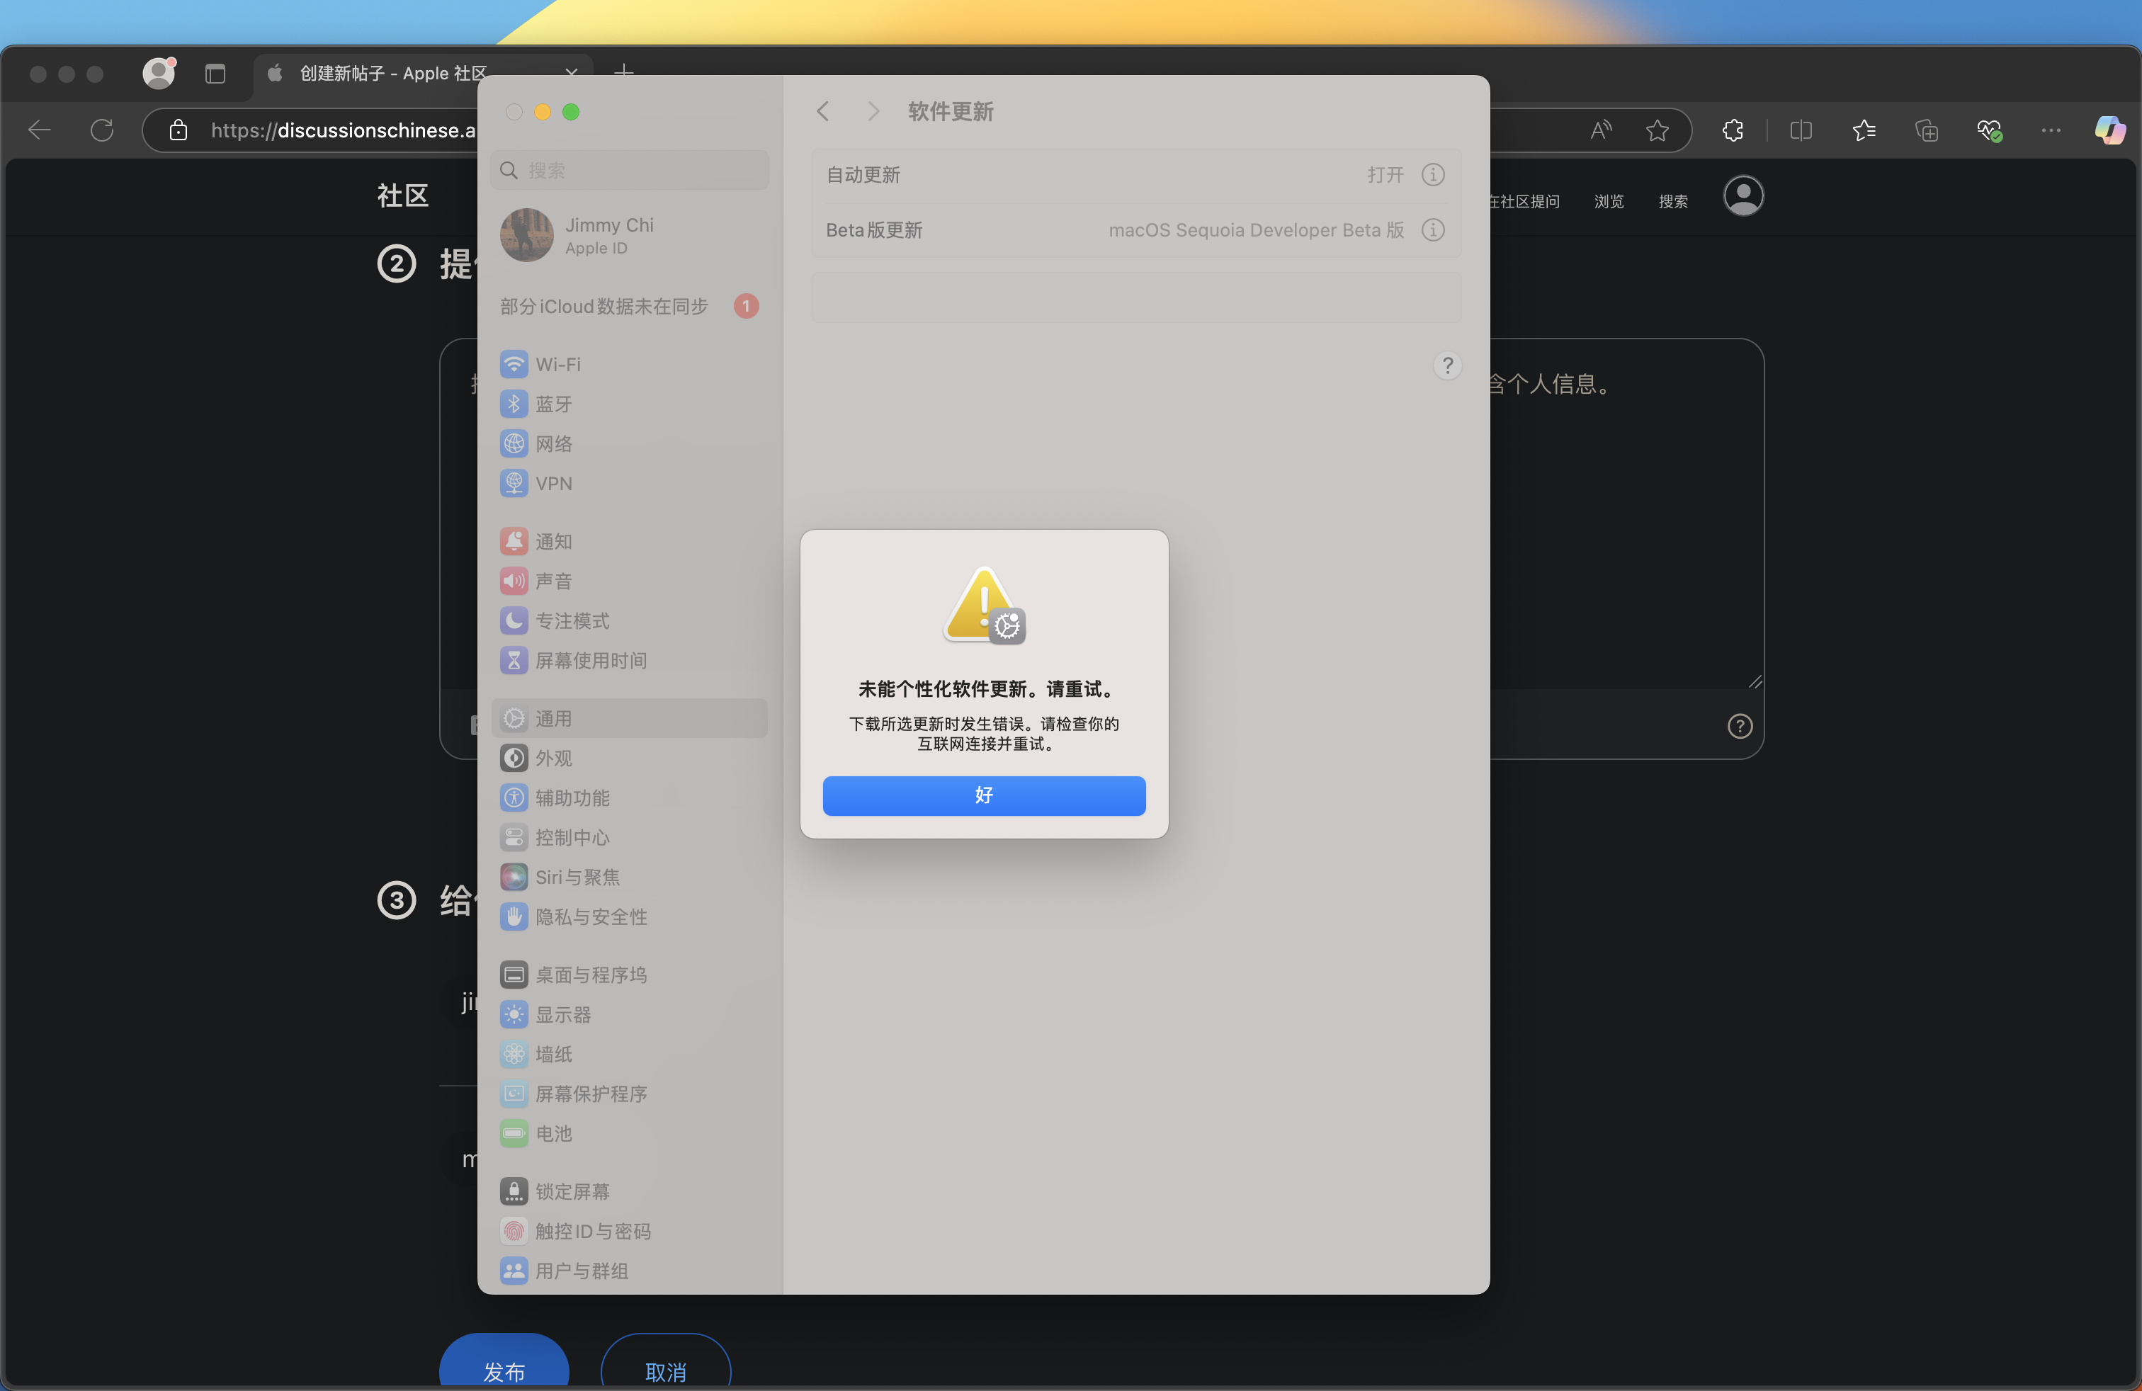The width and height of the screenshot is (2142, 1391).
Task: Select 专注模式 in settings sidebar
Action: point(572,621)
